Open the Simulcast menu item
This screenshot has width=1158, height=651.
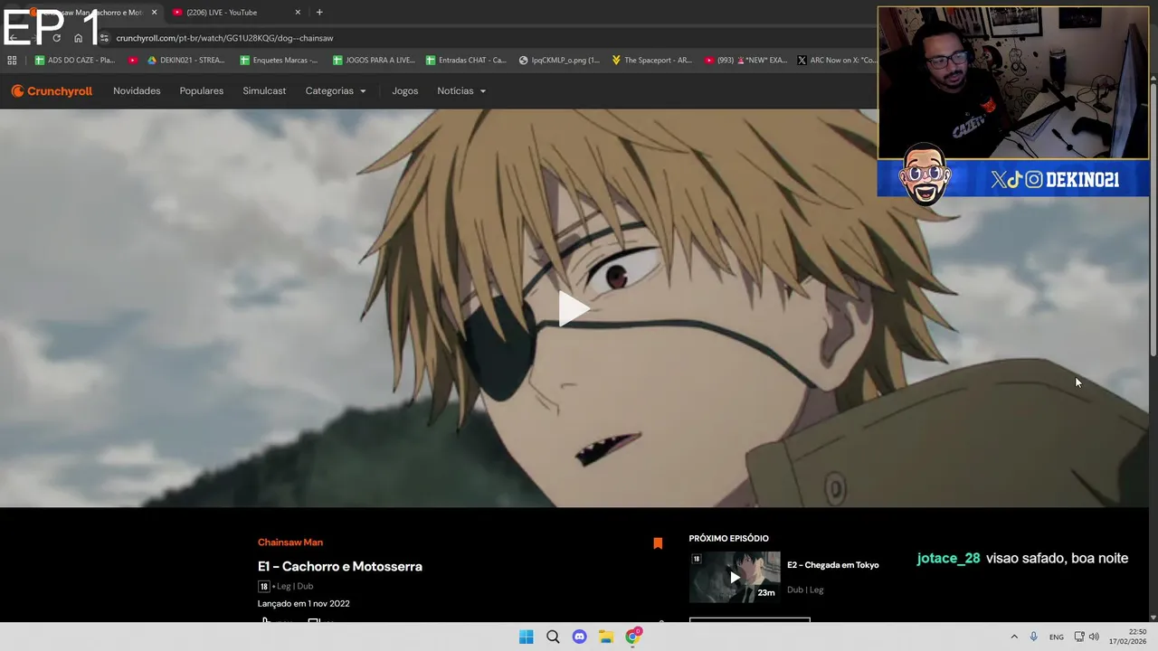click(264, 90)
